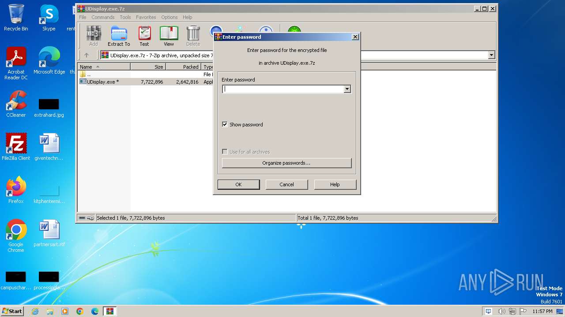Launch Windows Media Player taskbar icon
565x317 pixels.
coord(65,311)
